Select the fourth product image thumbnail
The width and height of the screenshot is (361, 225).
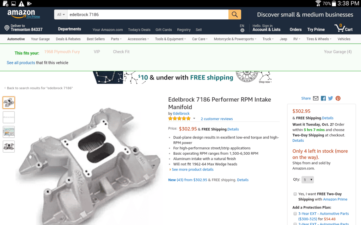click(9, 146)
